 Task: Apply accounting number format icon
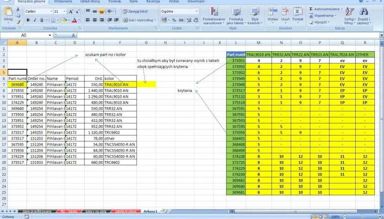point(164,20)
